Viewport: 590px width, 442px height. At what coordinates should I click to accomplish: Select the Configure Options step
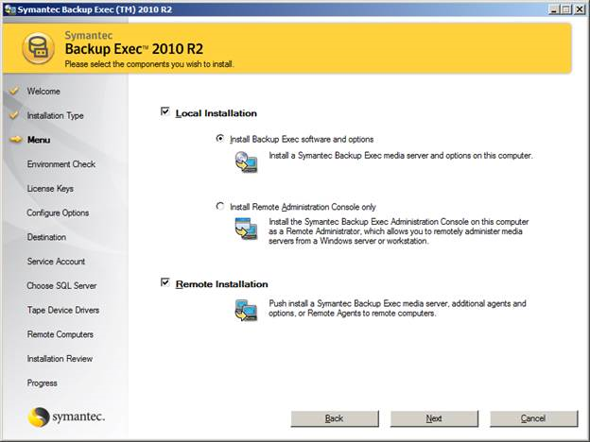pos(58,212)
